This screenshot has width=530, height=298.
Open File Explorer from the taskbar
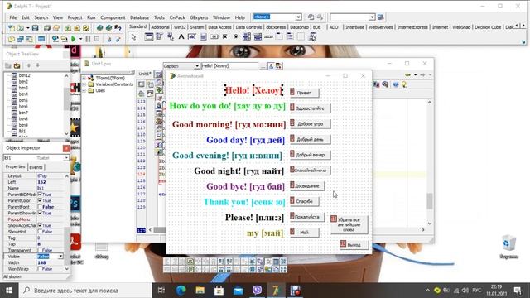click(x=200, y=291)
